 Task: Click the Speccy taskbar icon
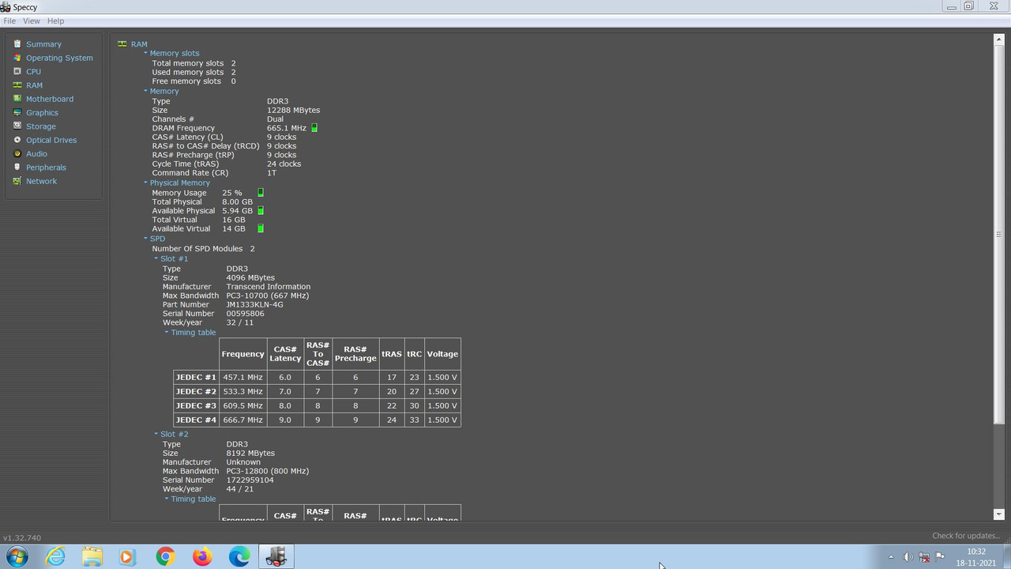coord(276,556)
